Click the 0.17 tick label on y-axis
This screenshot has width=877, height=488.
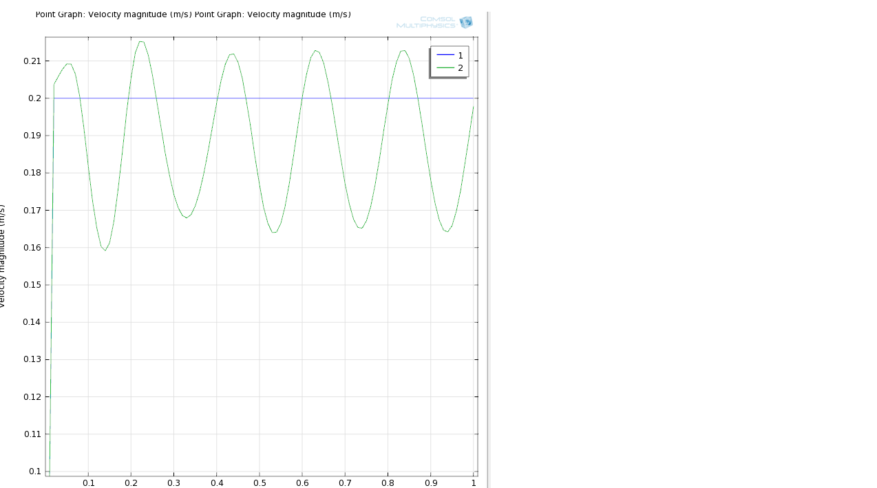[32, 211]
